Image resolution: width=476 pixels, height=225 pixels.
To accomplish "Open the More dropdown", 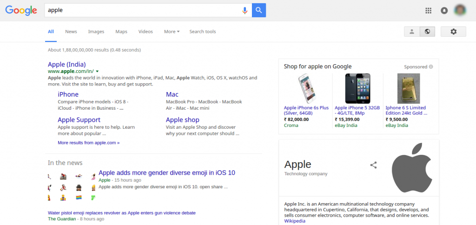I will click(172, 32).
